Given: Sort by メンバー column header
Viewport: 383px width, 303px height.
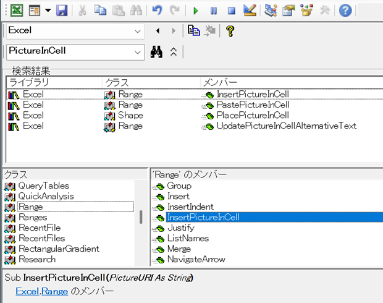Looking at the screenshot, I should point(292,82).
